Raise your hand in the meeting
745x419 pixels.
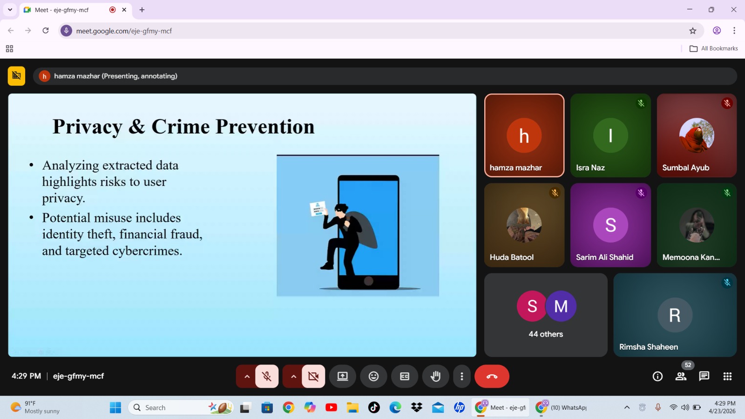tap(435, 376)
